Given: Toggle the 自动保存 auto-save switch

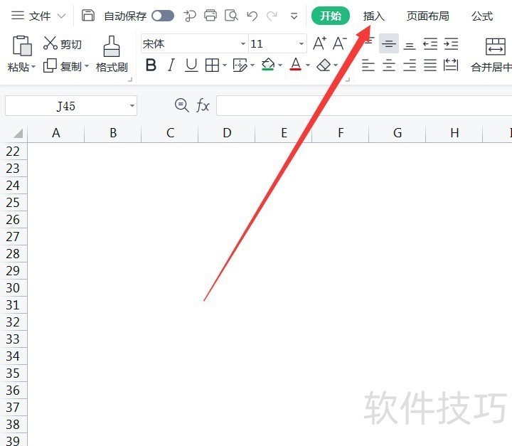Looking at the screenshot, I should 162,16.
